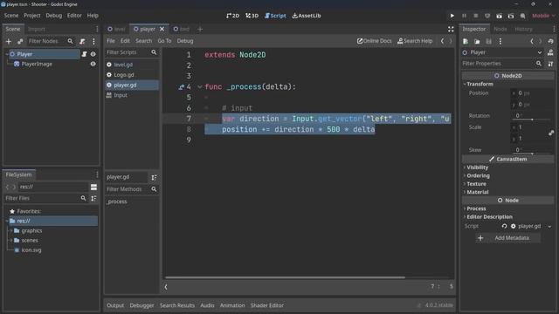Toggle alphabetical sorting of methods

pyautogui.click(x=154, y=177)
